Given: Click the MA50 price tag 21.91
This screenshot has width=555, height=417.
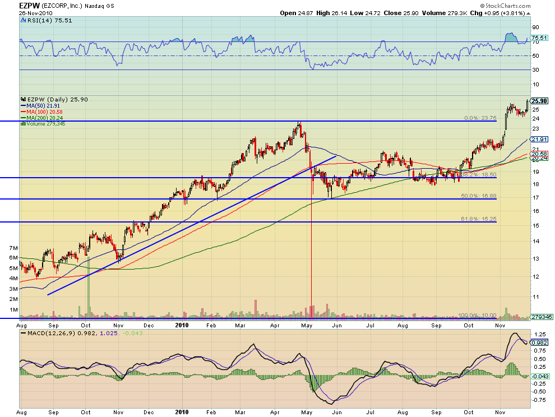Looking at the screenshot, I should (x=539, y=140).
